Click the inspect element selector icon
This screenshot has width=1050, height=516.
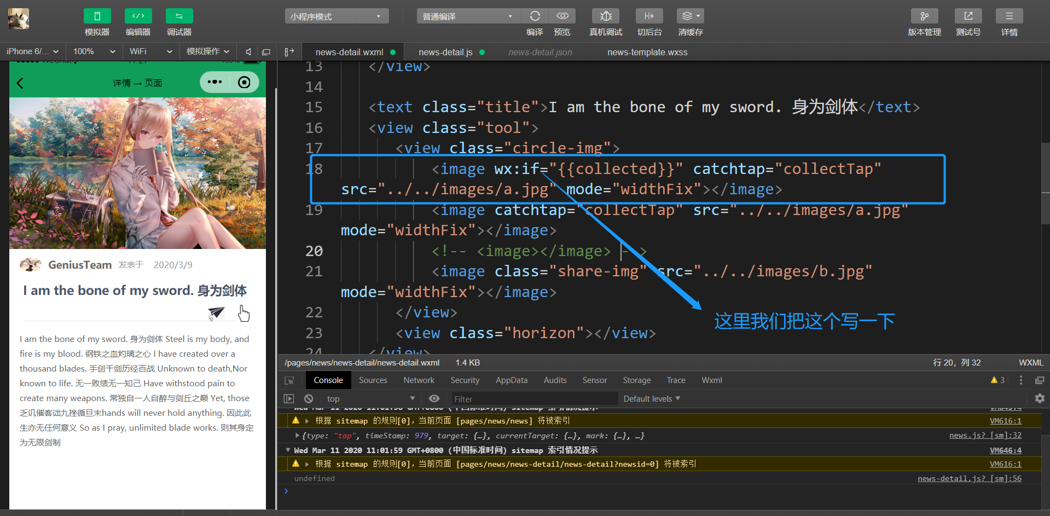289,380
